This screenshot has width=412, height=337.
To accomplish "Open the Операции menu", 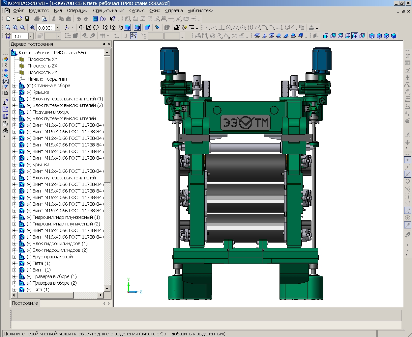I will [77, 11].
